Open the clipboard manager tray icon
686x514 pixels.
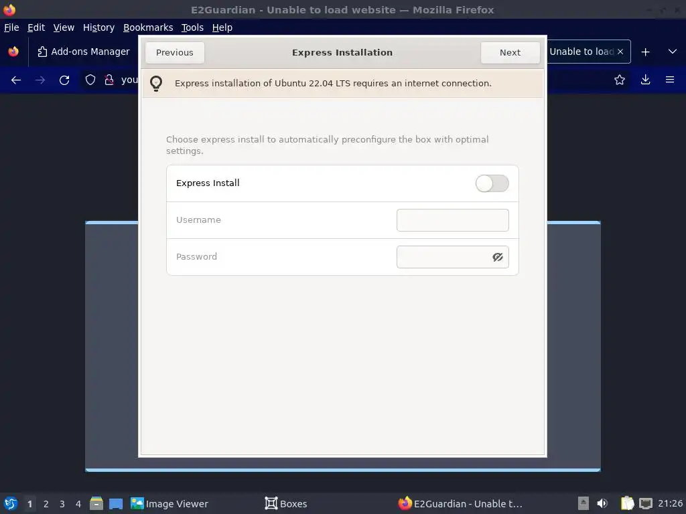(x=627, y=503)
